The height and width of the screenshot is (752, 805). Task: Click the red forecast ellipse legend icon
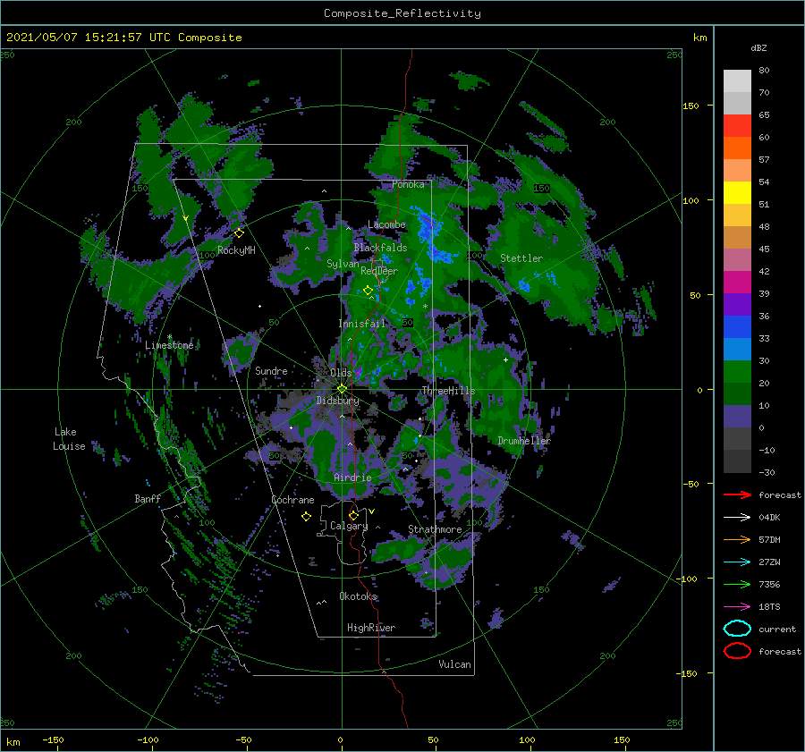[737, 651]
